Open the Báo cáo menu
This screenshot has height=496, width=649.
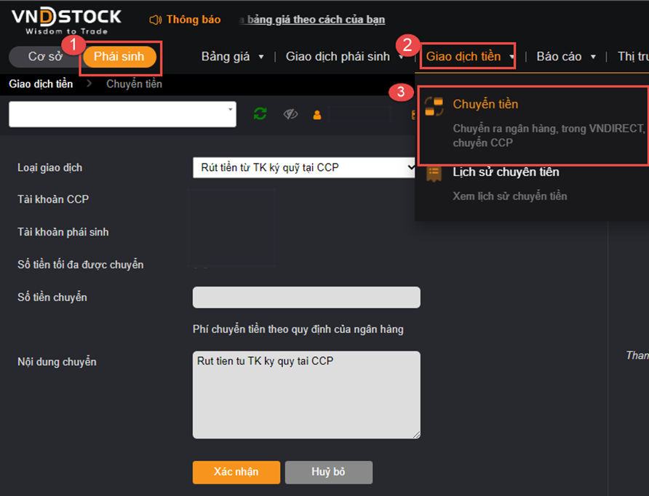565,57
